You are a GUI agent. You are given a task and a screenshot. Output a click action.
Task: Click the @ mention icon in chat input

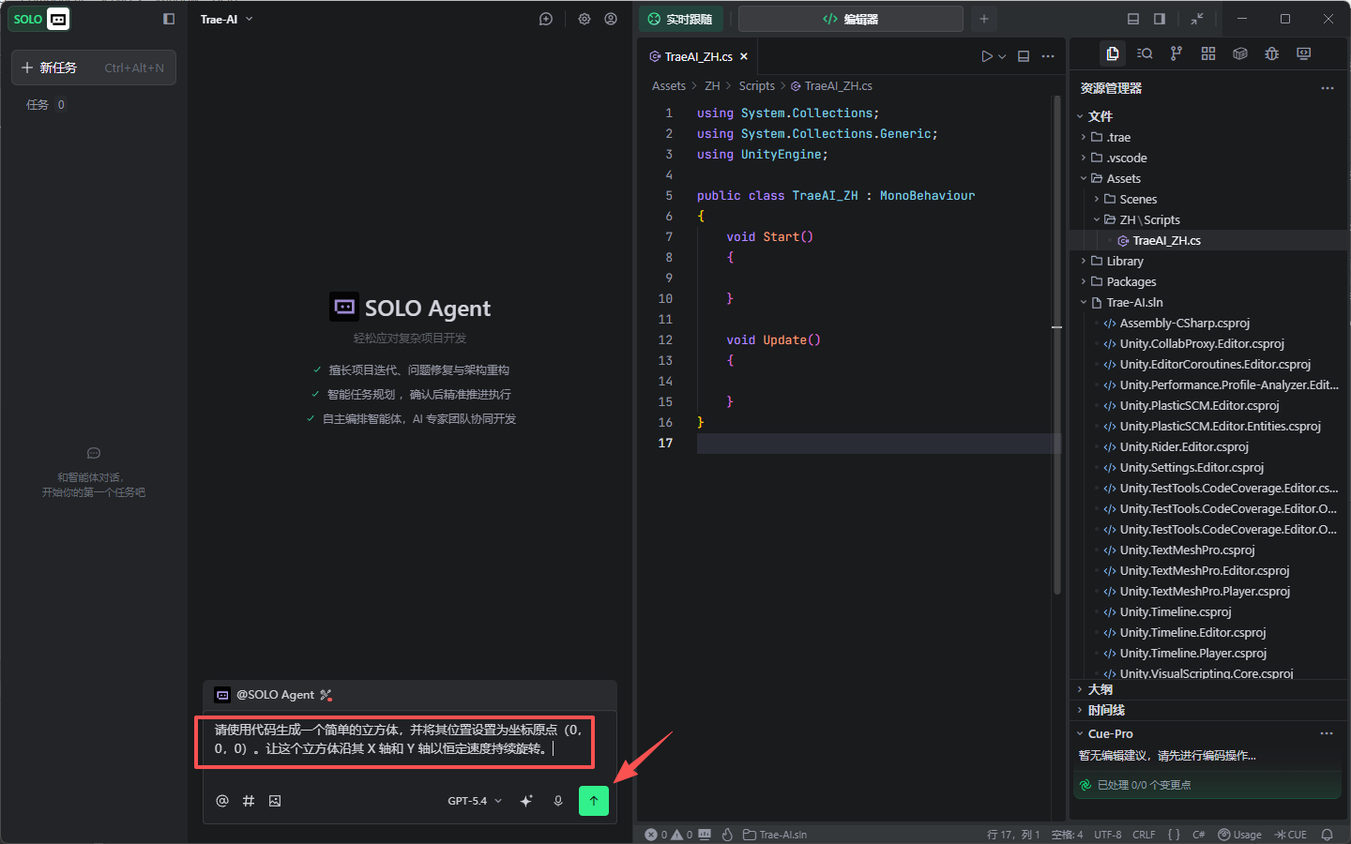click(222, 801)
